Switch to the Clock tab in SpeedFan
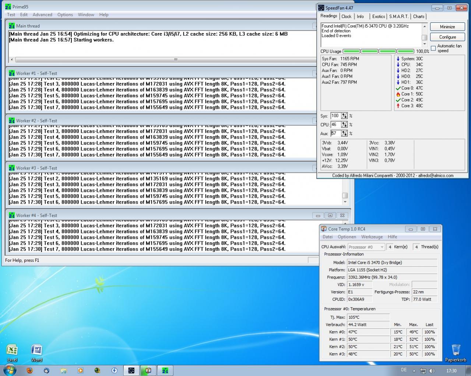The height and width of the screenshot is (376, 471). 347,17
